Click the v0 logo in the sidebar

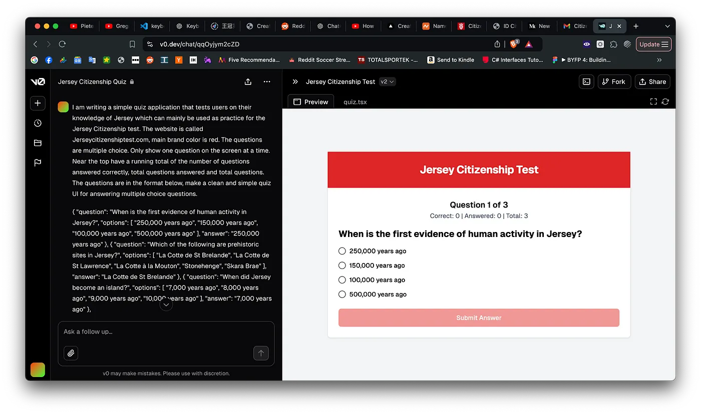tap(38, 82)
